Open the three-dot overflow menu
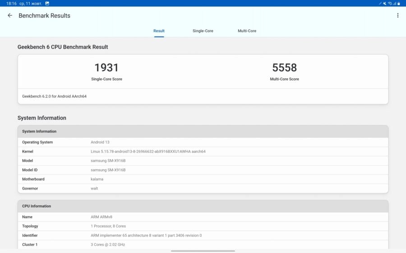The width and height of the screenshot is (406, 253). 398,15
